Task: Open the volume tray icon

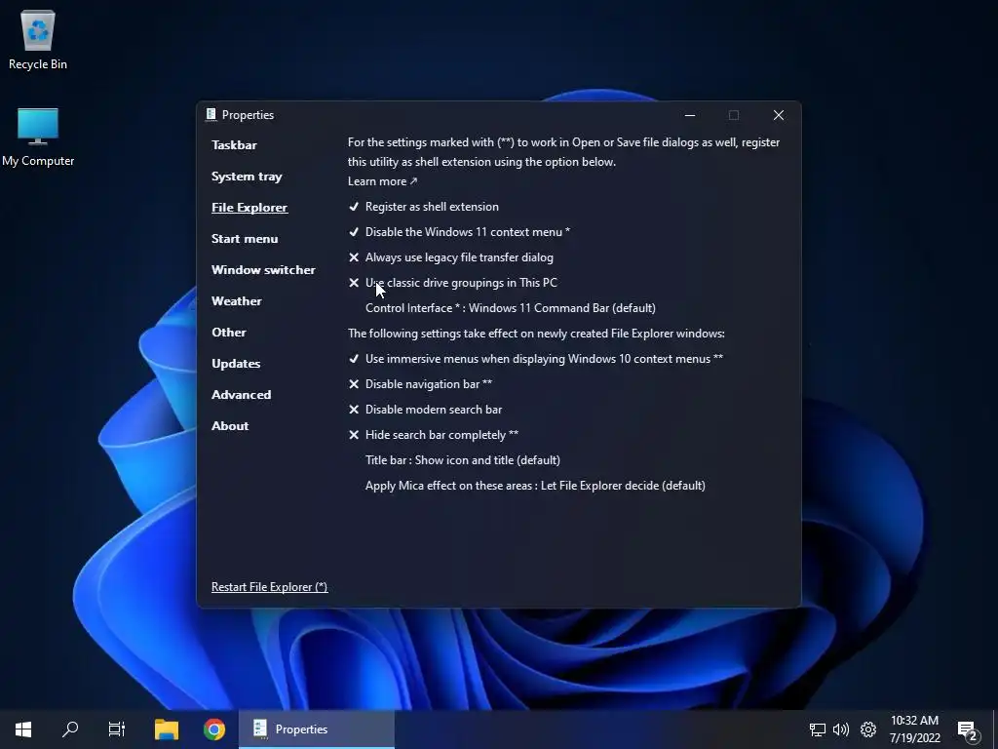Action: pos(841,729)
